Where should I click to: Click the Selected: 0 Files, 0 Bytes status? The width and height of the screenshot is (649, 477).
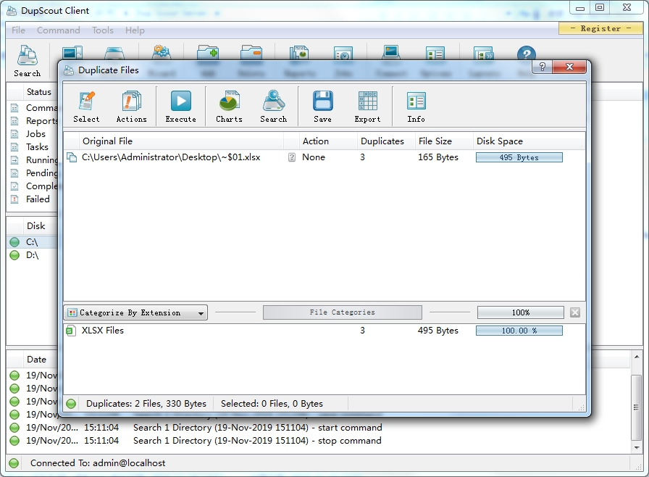[x=272, y=404]
